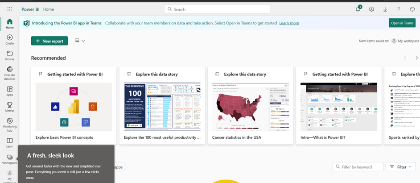Open the Sports ranked card thumbnail
The height and width of the screenshot is (183, 420).
(404, 107)
